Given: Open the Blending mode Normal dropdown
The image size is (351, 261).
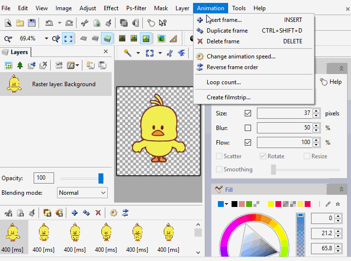Looking at the screenshot, I should 82,193.
